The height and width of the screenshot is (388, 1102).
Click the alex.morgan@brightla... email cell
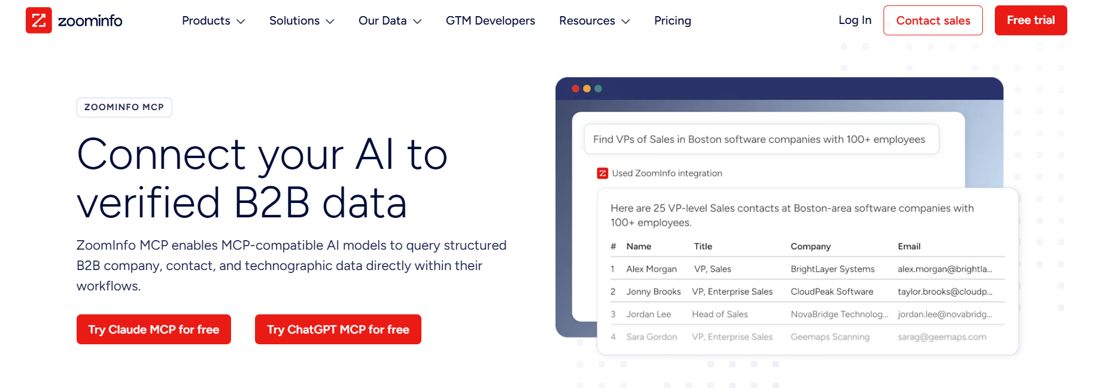click(x=945, y=269)
